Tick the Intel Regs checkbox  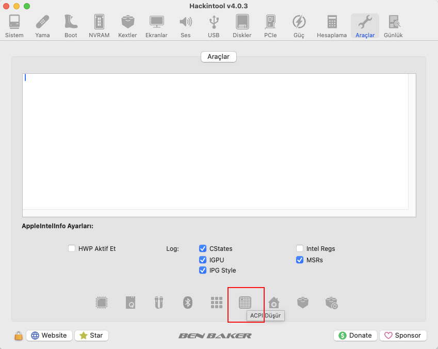(300, 248)
